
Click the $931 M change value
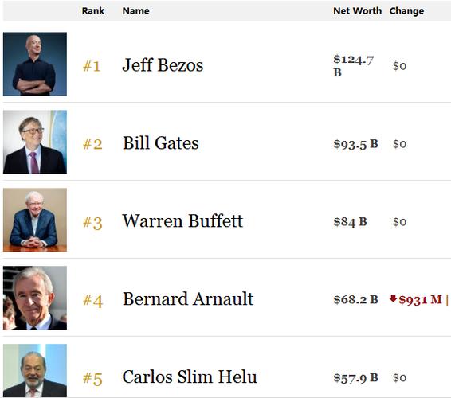[x=420, y=300]
